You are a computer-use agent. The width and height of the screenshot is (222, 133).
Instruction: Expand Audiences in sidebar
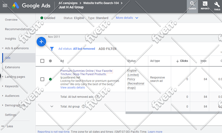tap(3, 96)
